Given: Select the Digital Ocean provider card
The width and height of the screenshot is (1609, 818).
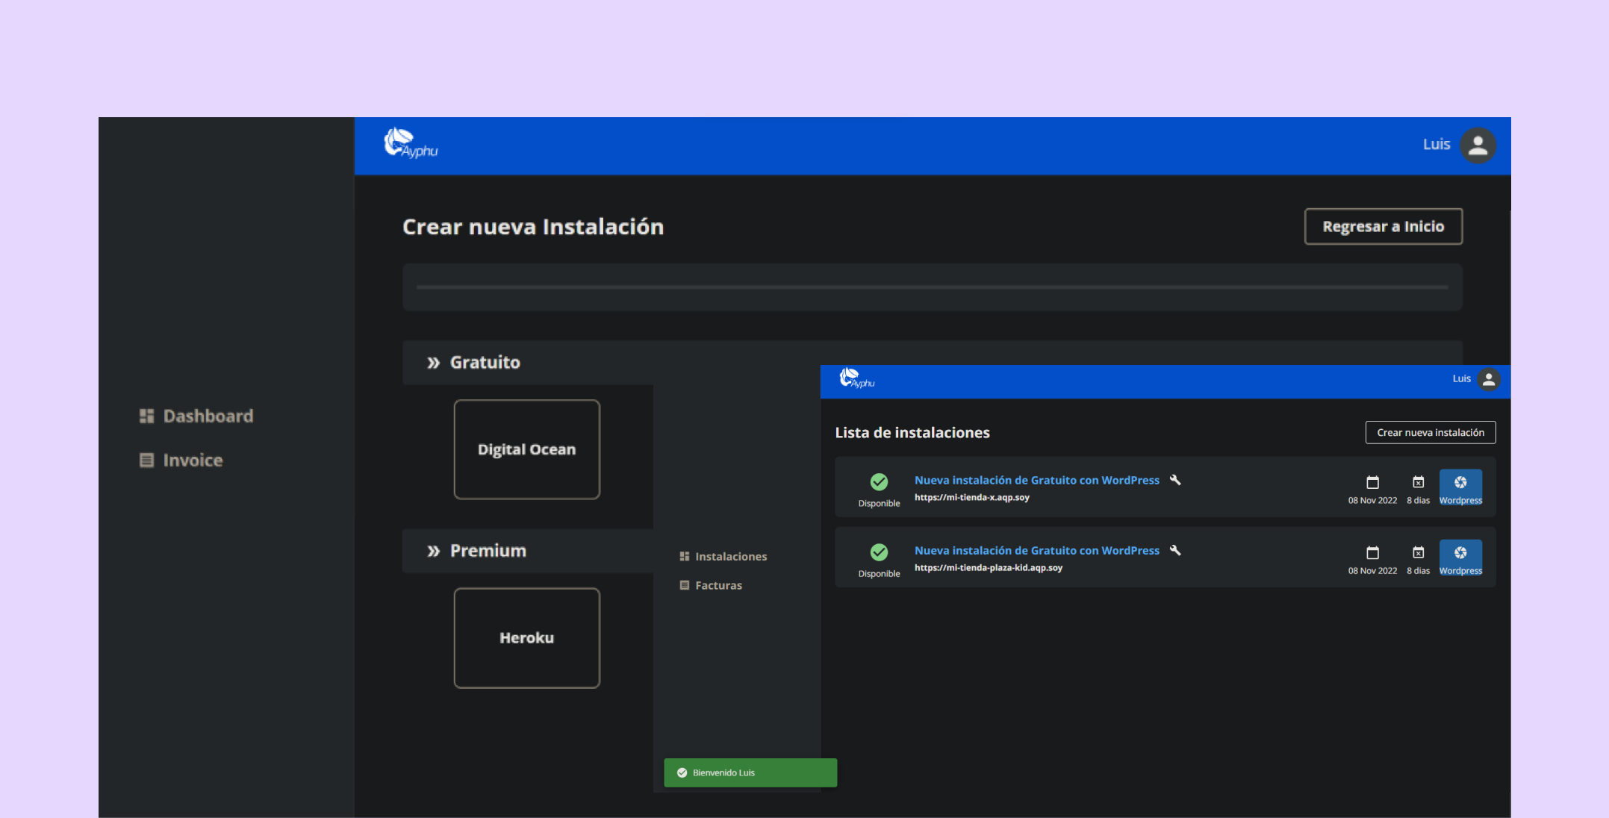Looking at the screenshot, I should click(526, 449).
